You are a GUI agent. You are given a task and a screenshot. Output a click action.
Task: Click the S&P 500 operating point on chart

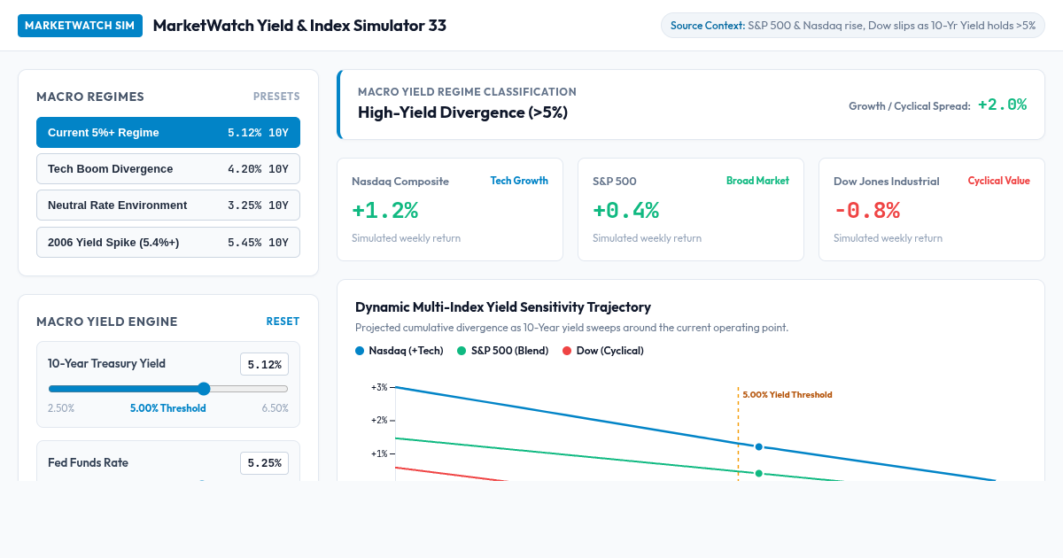[758, 473]
